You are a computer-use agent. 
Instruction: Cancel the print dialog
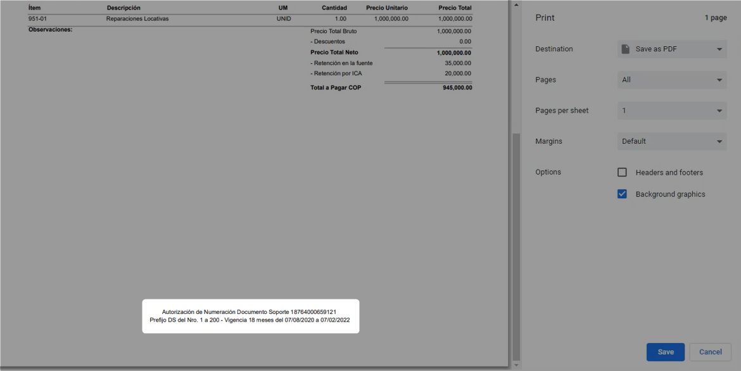coord(710,352)
